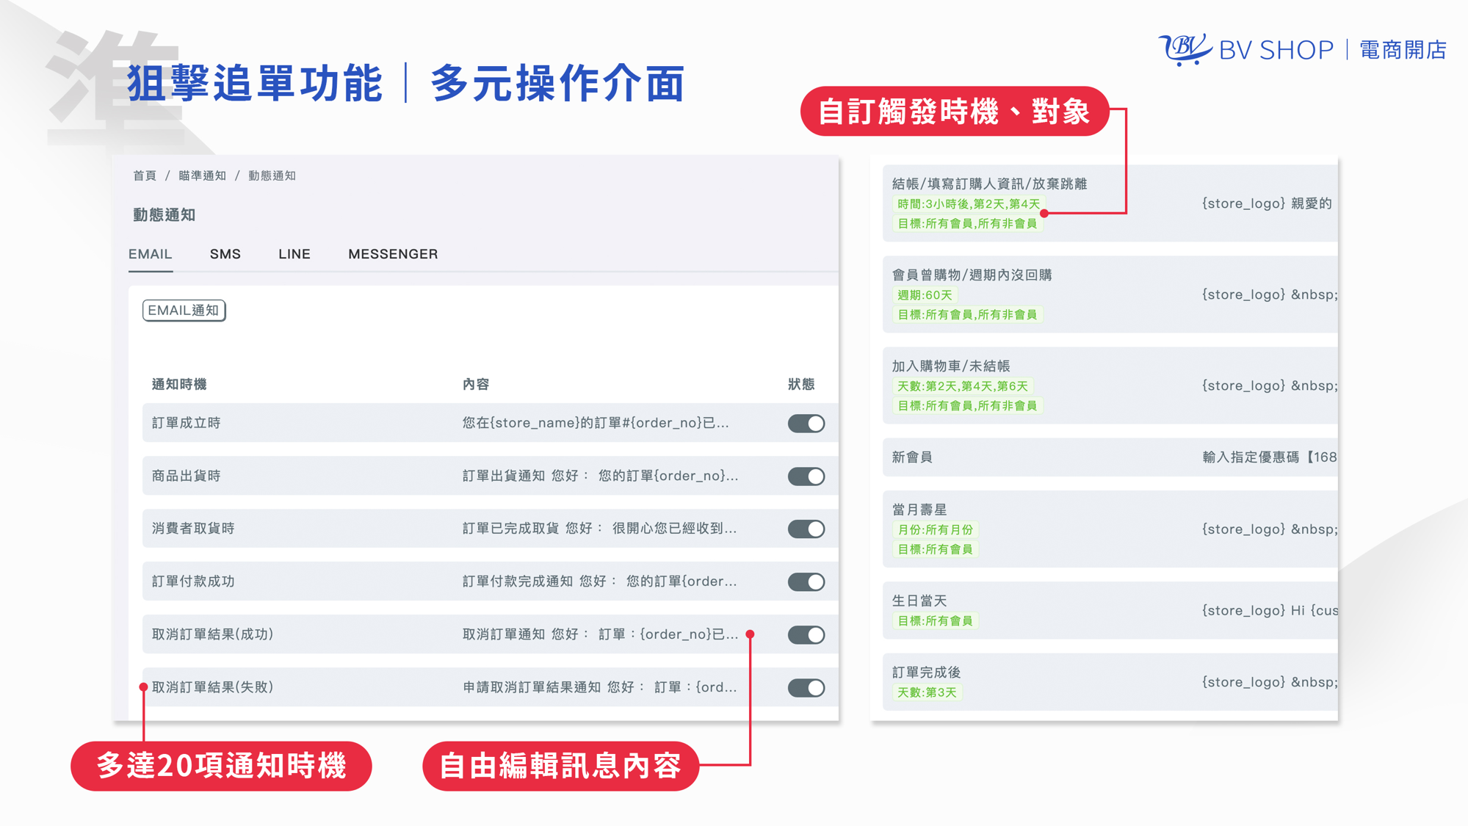1468x826 pixels.
Task: Click the 月份:所有月份 tag
Action: (x=935, y=529)
